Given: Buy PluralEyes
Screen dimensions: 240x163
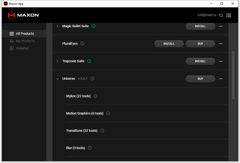Looking at the screenshot, I should 200,44.
